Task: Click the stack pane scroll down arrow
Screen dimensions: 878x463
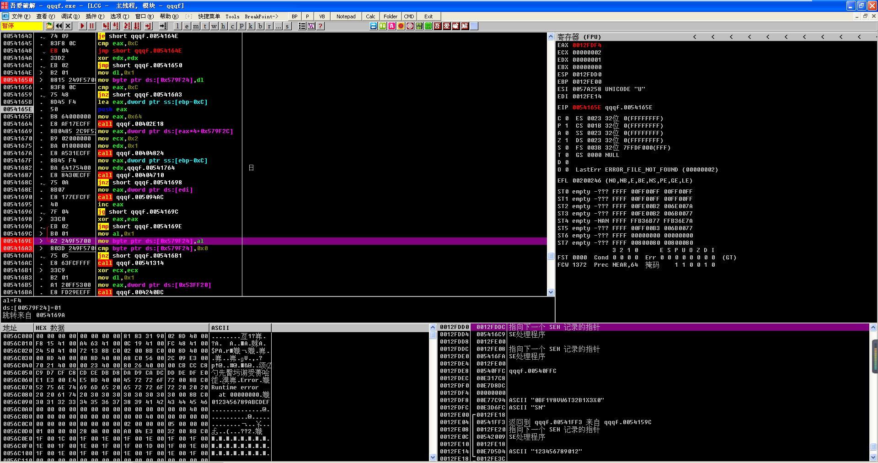Action: (x=873, y=457)
